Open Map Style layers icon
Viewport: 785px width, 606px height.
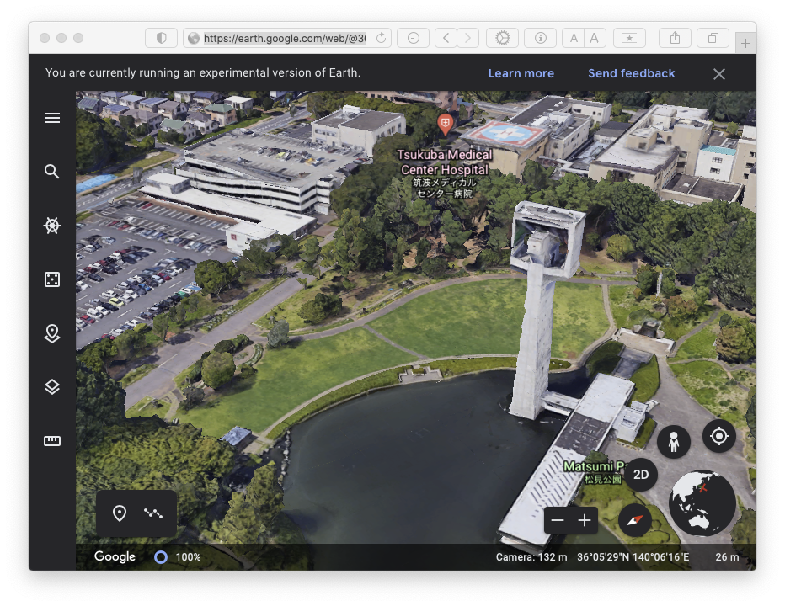(x=52, y=387)
